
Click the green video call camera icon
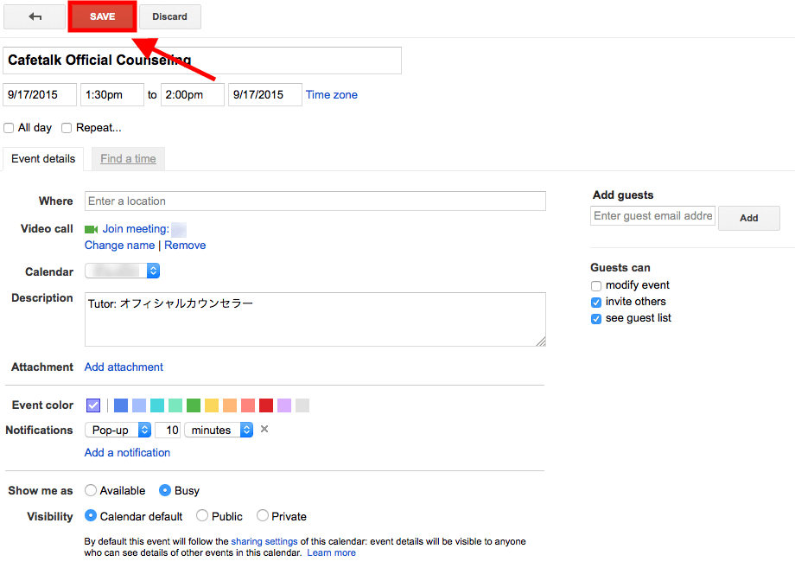click(92, 229)
